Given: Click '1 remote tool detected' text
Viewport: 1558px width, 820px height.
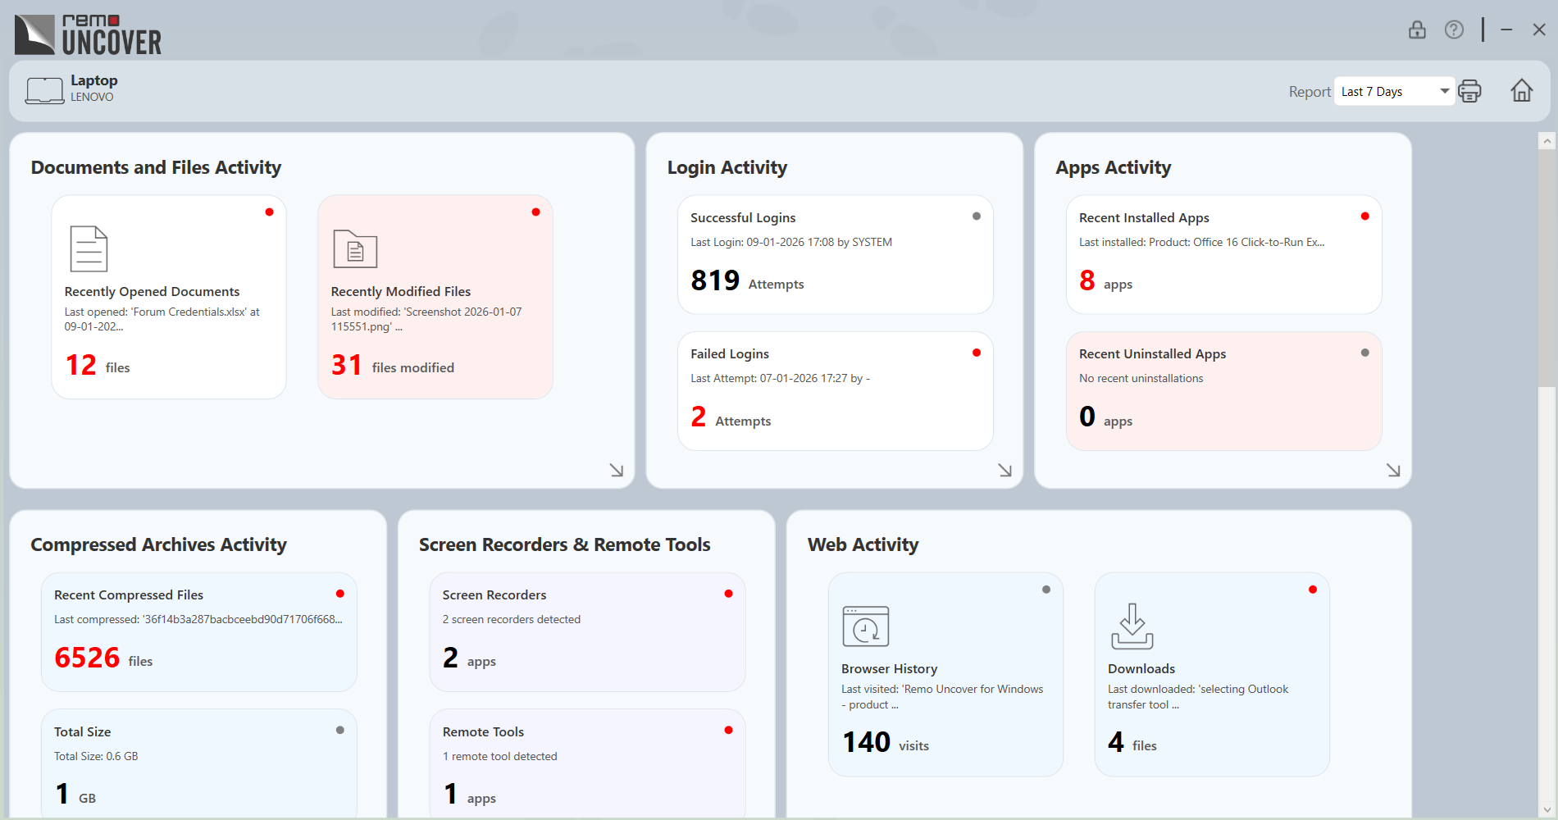Looking at the screenshot, I should (x=500, y=756).
